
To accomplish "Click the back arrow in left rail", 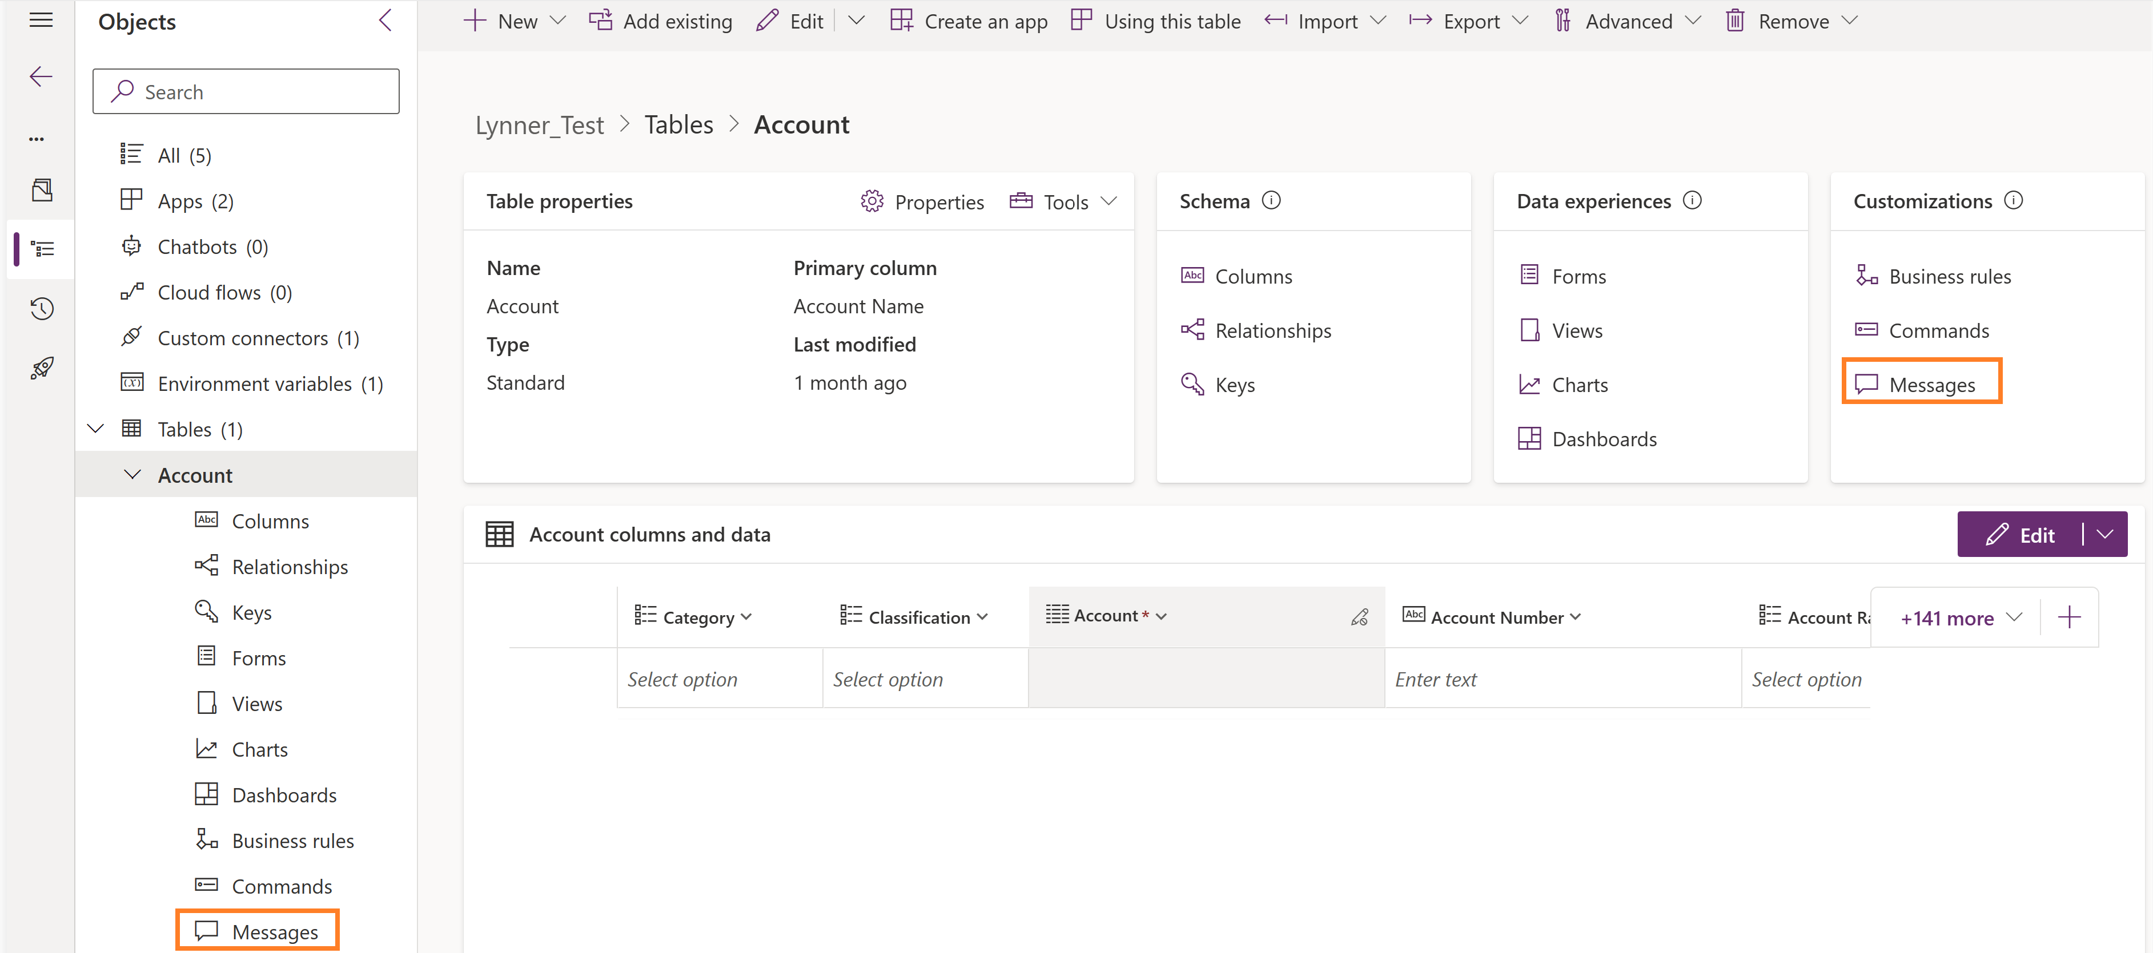I will (40, 77).
